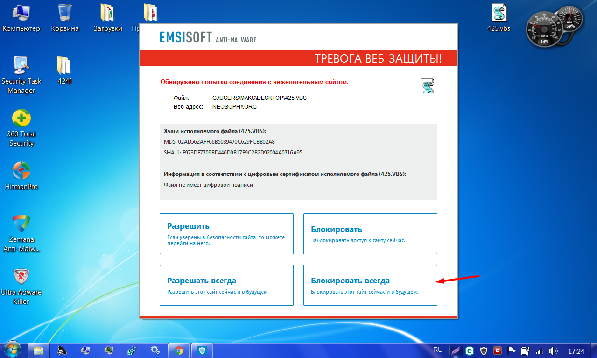Screen dimensions: 597x358
Task: Click the NEOSOPHY.ORG web address text
Action: point(234,107)
